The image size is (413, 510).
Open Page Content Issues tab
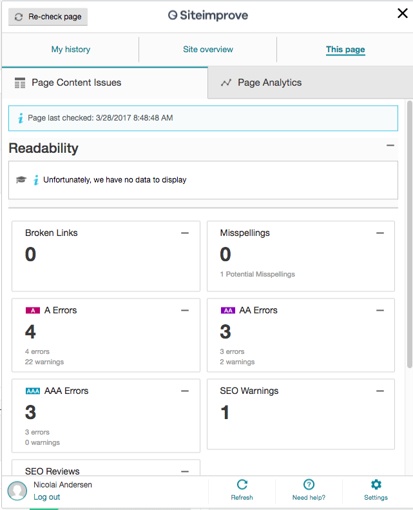[104, 83]
